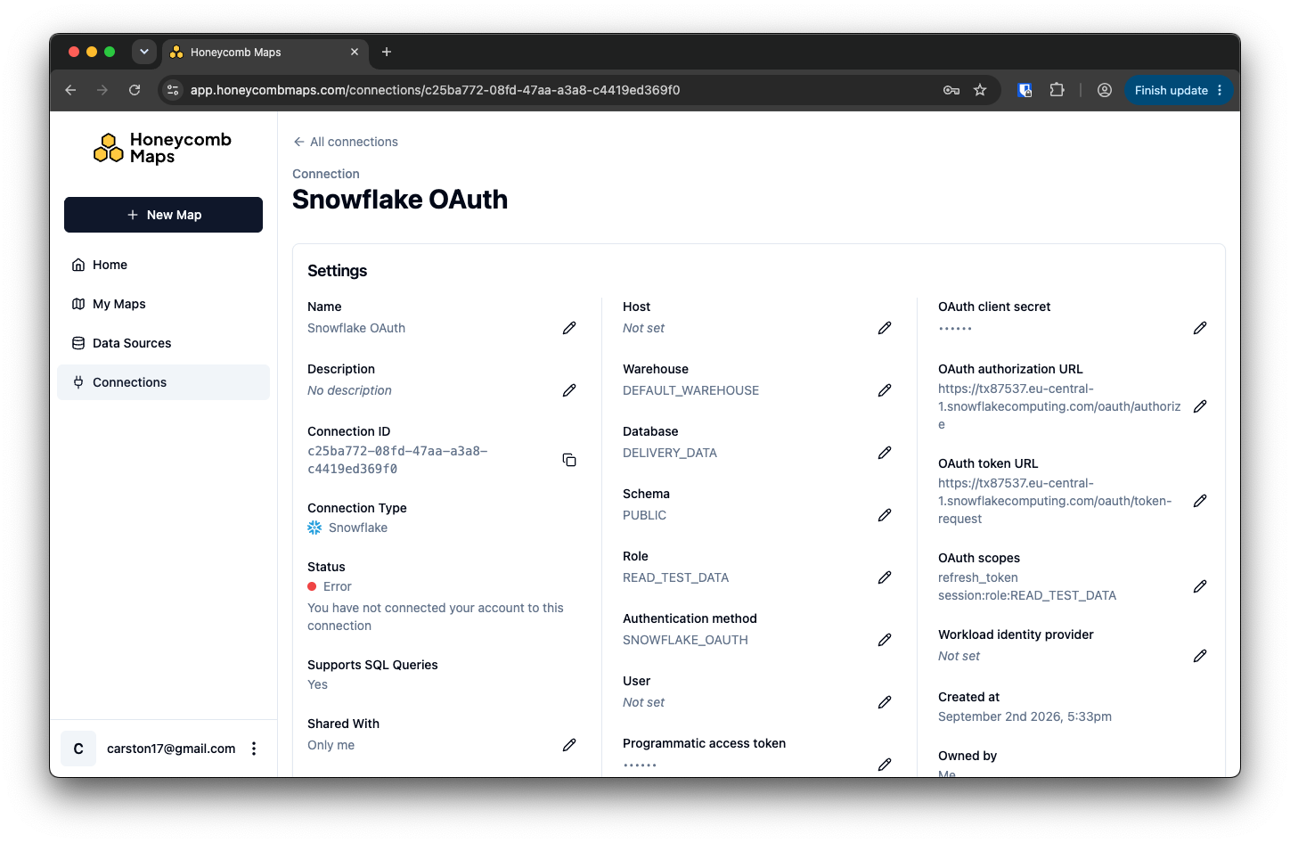
Task: Open the password manager key icon
Action: click(951, 90)
